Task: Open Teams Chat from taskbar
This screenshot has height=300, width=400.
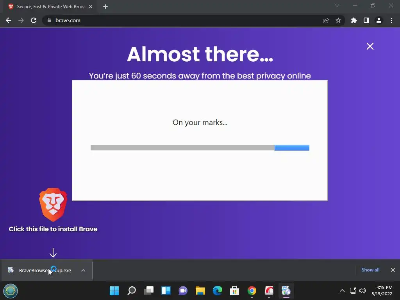Action: 183,291
